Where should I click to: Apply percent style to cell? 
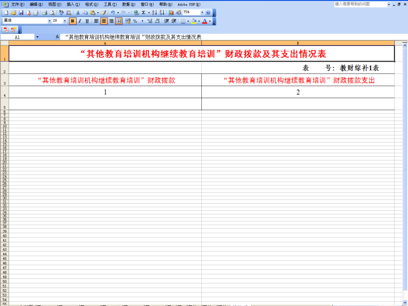click(135, 21)
